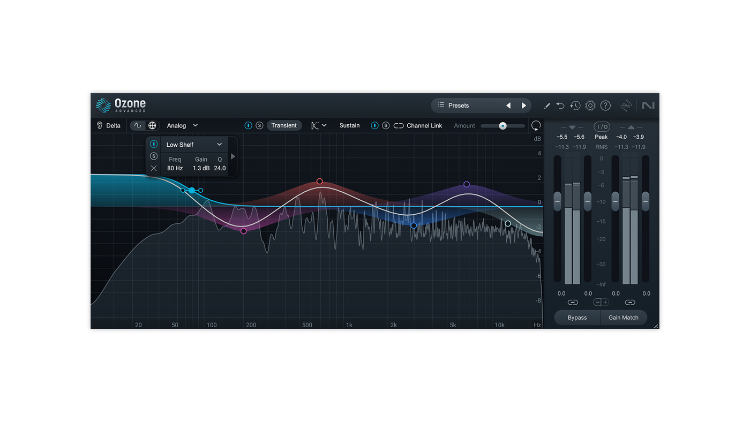Select the globe view icon
The width and height of the screenshot is (750, 422).
152,125
